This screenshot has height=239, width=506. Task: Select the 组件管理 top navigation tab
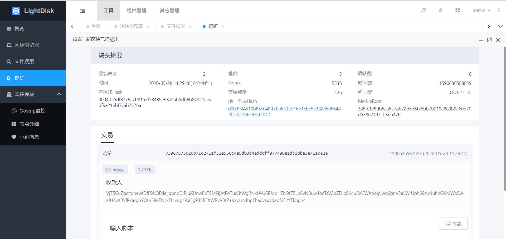tap(137, 11)
